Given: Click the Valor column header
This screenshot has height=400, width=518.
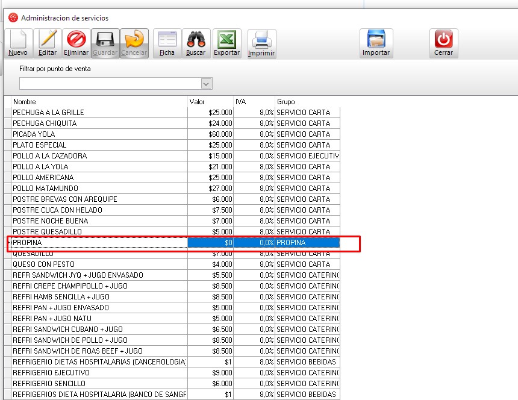Looking at the screenshot, I should coord(210,102).
